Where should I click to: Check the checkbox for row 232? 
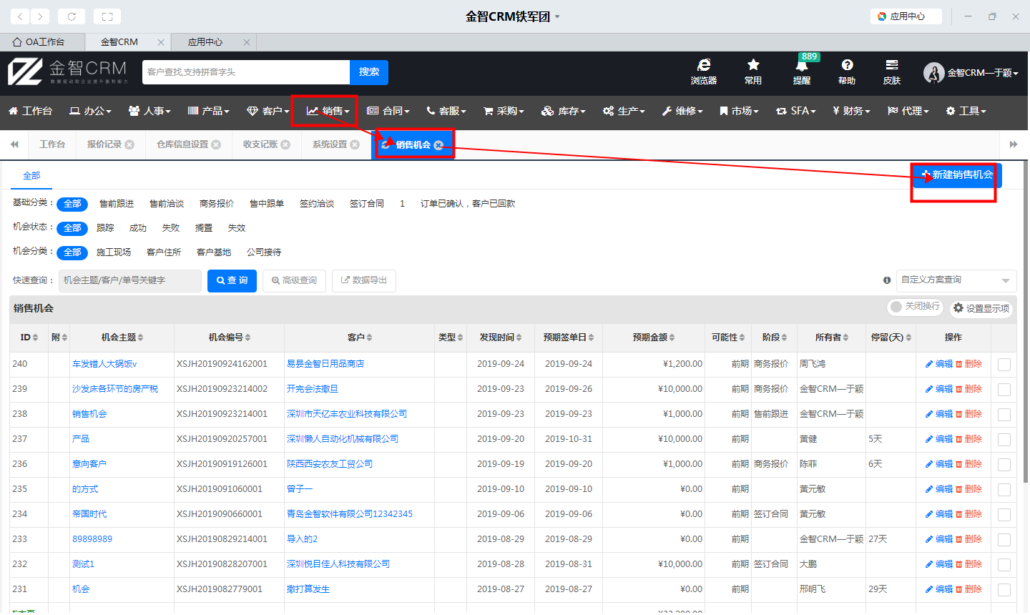pyautogui.click(x=1004, y=565)
